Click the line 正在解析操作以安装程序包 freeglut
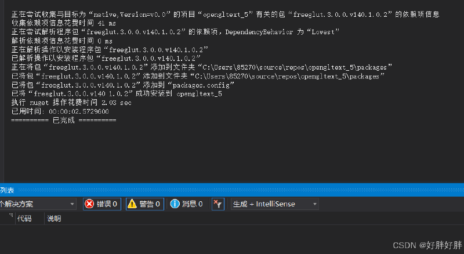 tap(110, 50)
